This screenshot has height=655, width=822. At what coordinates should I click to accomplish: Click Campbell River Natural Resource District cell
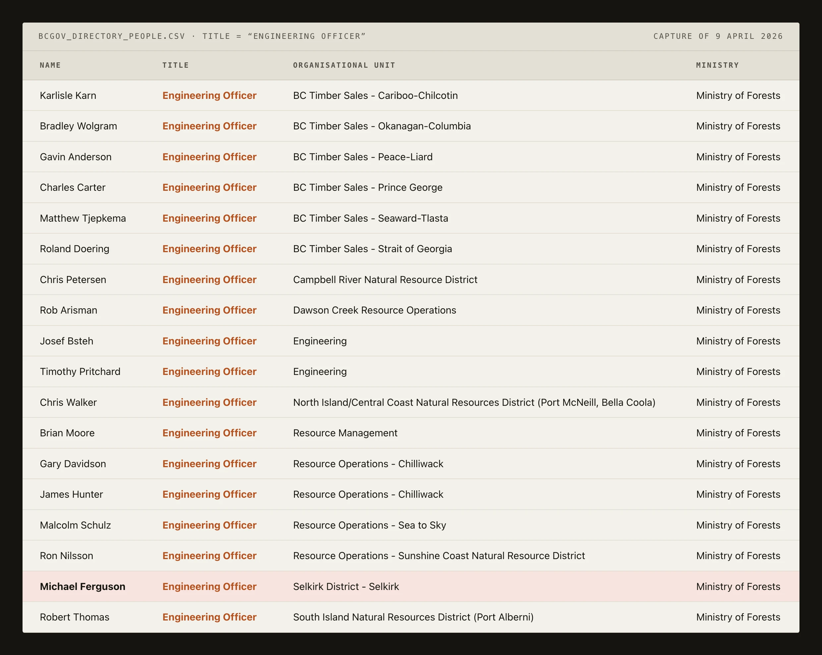[x=385, y=280]
